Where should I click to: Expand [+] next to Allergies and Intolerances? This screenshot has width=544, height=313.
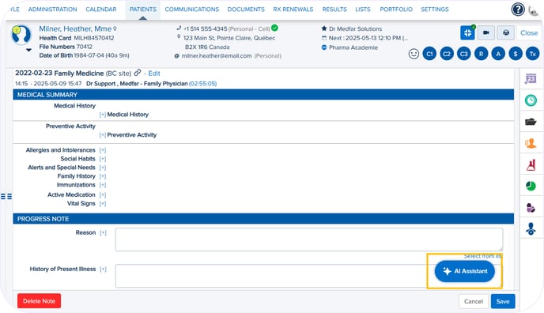pos(102,150)
